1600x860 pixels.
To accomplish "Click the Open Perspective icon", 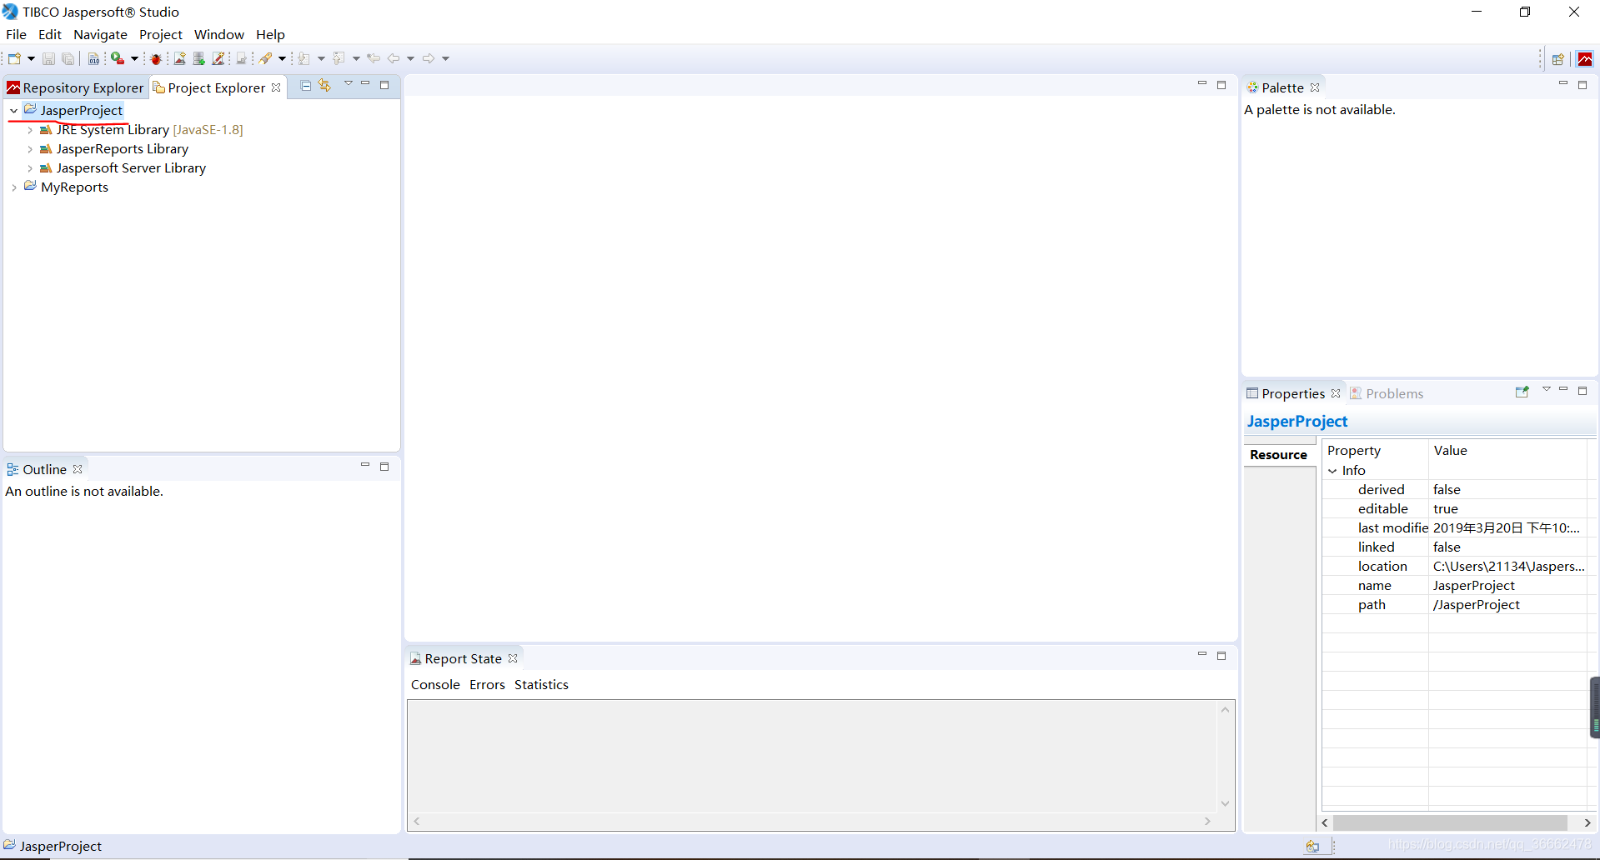I will [x=1557, y=59].
